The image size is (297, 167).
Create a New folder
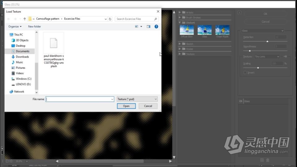[x=34, y=27]
